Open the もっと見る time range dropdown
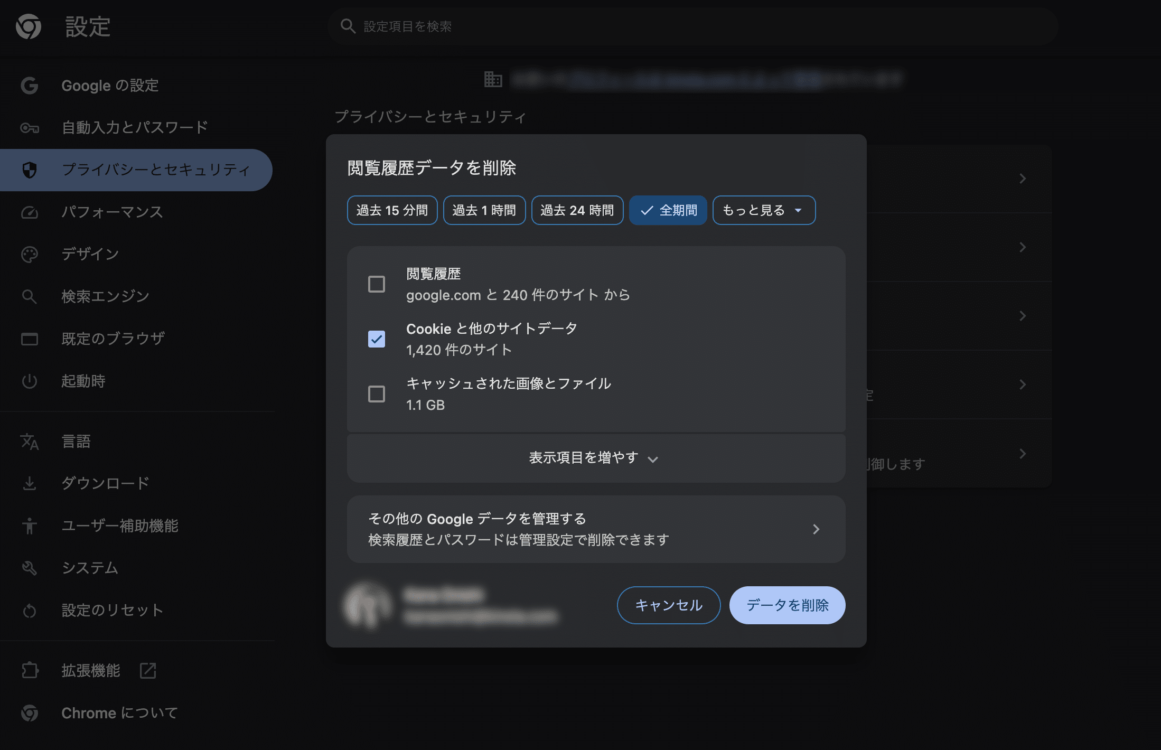The width and height of the screenshot is (1161, 750). (764, 210)
